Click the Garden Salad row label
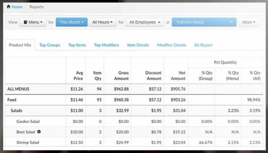Screen dimensions: 268x153 (x=28, y=121)
